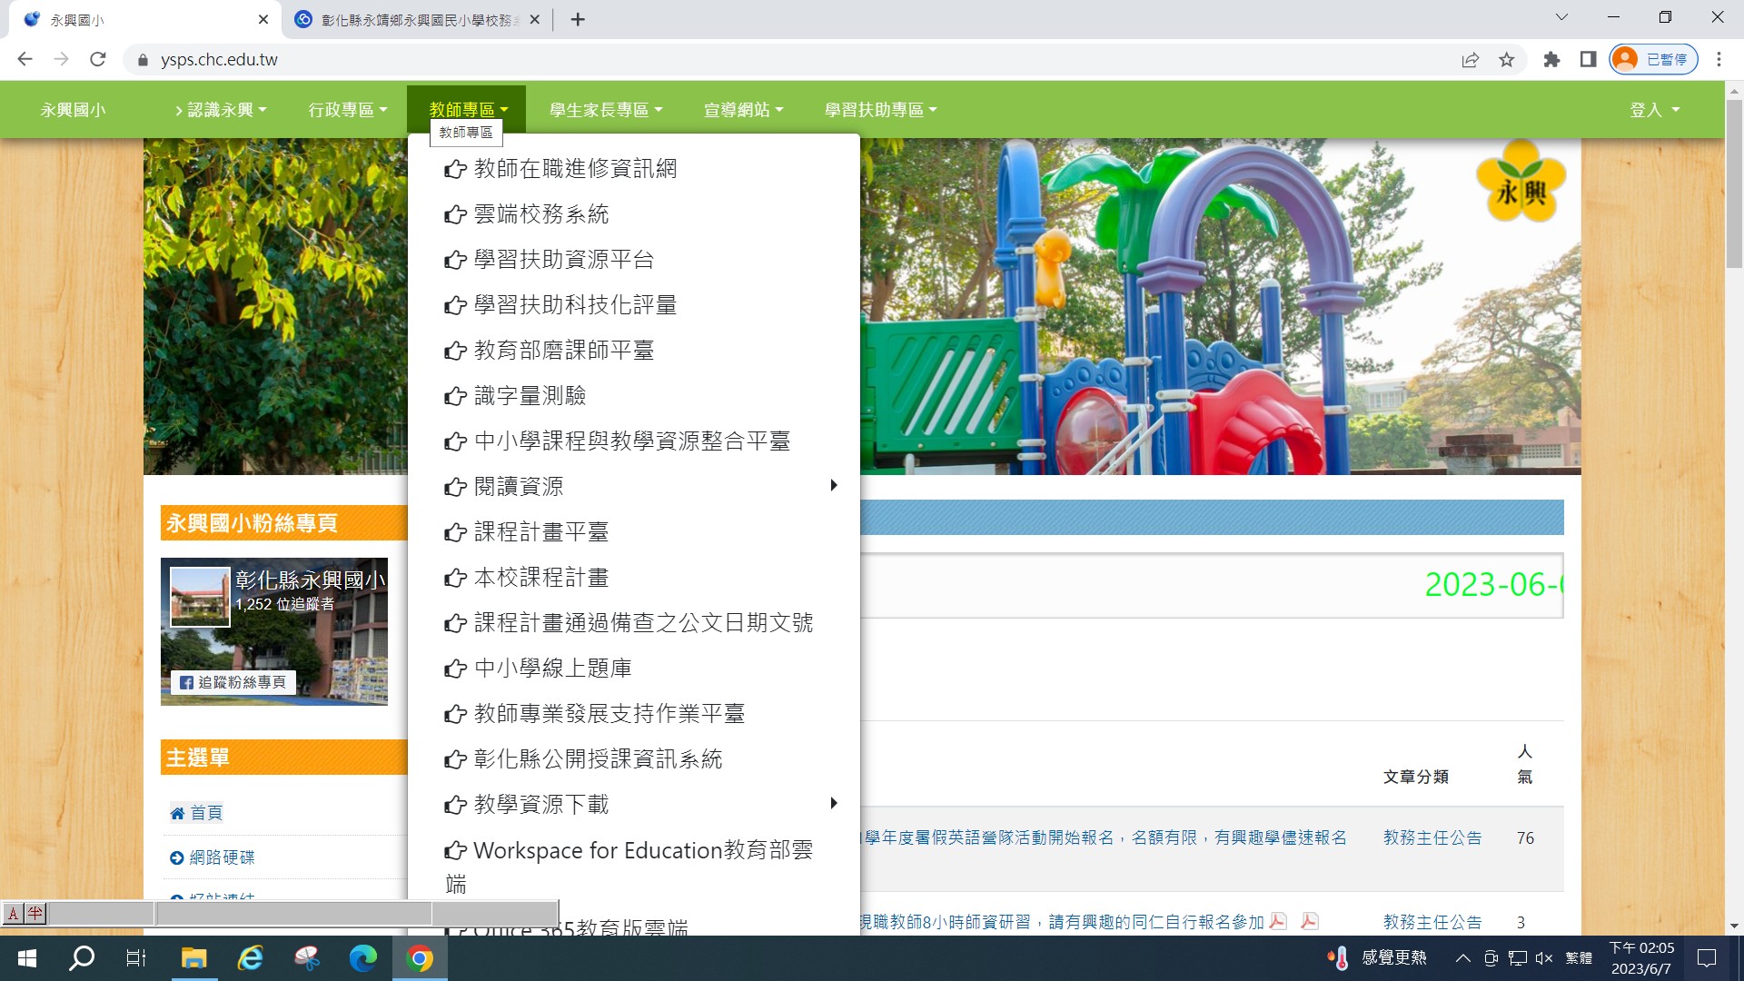This screenshot has height=981, width=1744.
Task: Select Workspace for Education教育部雲端 entry
Action: 629,867
